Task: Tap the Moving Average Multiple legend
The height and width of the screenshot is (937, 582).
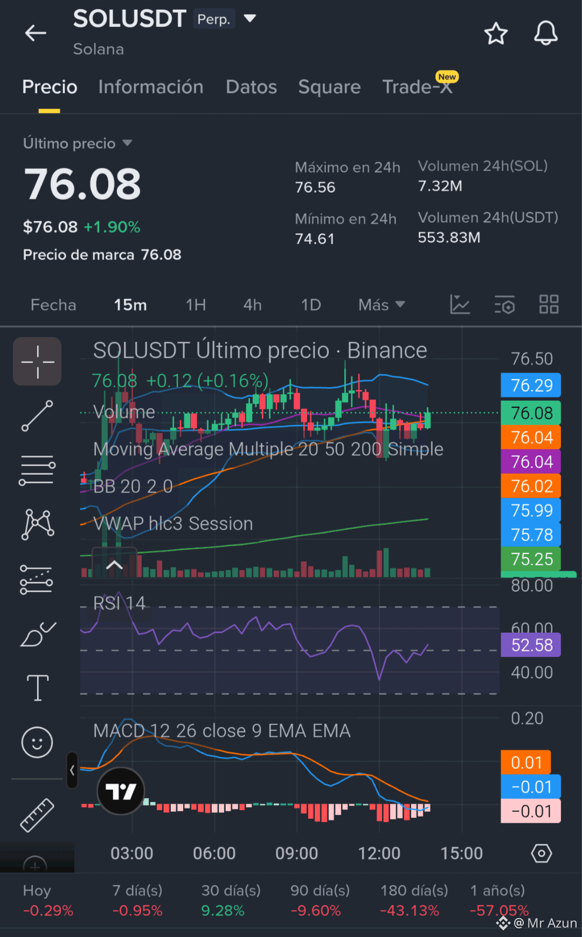Action: (x=268, y=449)
